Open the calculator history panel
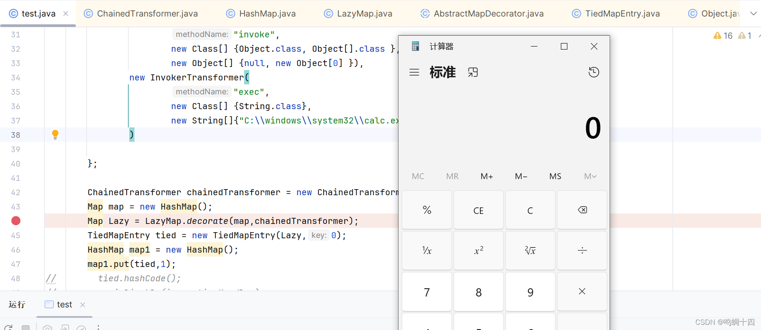The width and height of the screenshot is (761, 330). pos(594,72)
